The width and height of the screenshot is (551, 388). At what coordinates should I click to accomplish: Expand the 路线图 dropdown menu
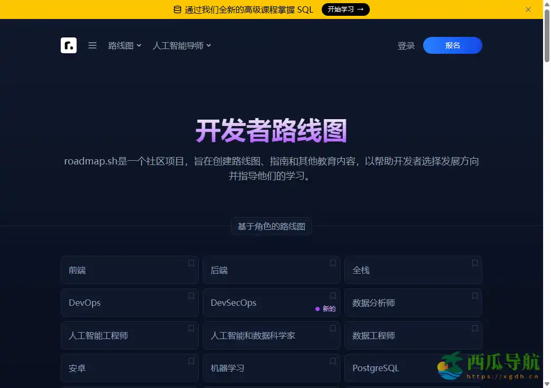click(125, 45)
